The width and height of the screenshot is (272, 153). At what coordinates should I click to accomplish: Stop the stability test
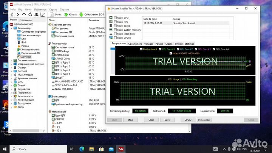point(130,120)
